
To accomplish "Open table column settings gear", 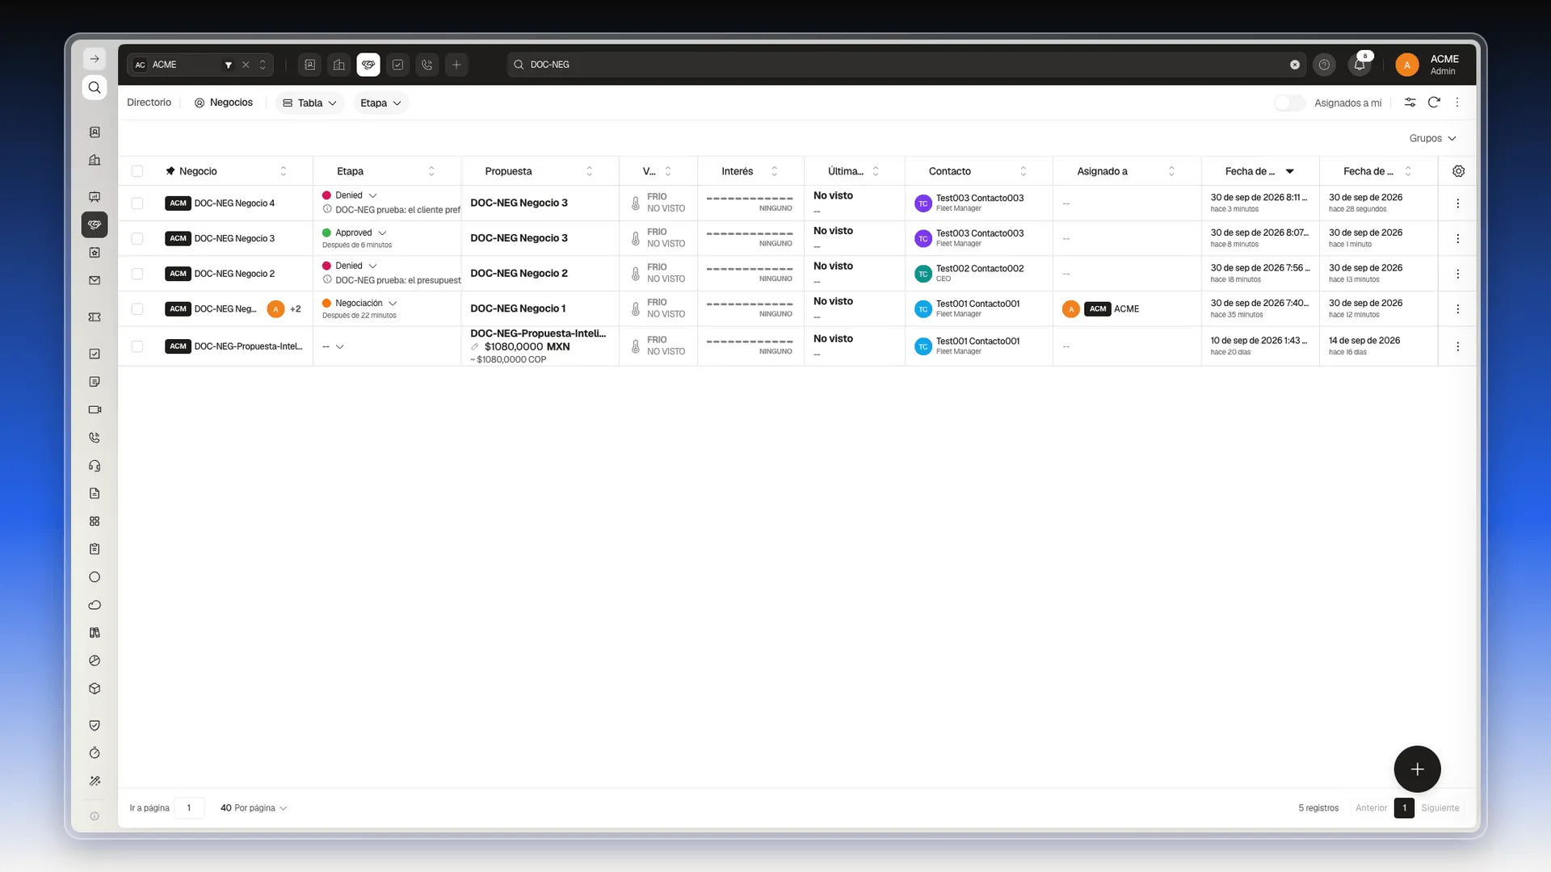I will click(1458, 171).
